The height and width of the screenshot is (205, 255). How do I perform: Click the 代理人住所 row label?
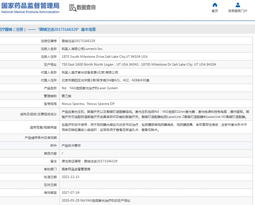[49, 80]
